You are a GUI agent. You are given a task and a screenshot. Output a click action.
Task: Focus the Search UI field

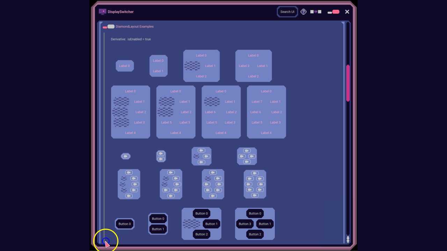(x=287, y=12)
